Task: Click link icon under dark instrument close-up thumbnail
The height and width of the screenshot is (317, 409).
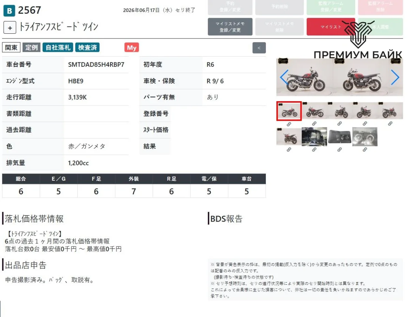Action: (x=314, y=149)
